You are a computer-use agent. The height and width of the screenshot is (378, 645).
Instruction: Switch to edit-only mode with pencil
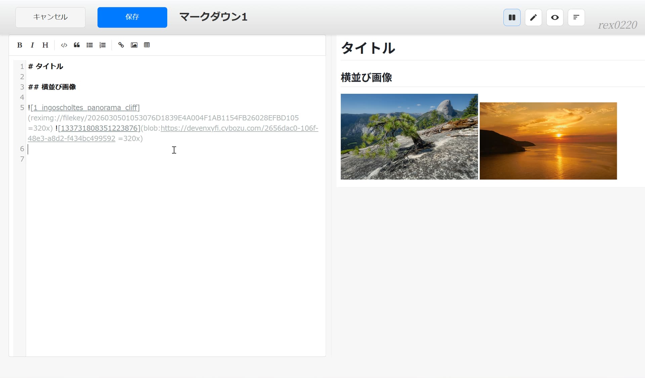533,17
